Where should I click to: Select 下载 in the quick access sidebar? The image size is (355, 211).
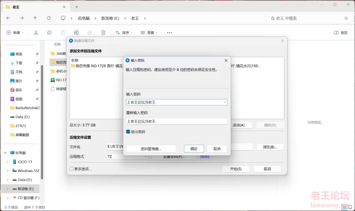(19, 63)
